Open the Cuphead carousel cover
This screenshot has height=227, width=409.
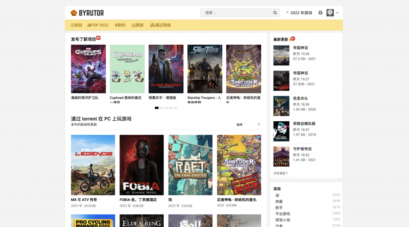tap(127, 69)
